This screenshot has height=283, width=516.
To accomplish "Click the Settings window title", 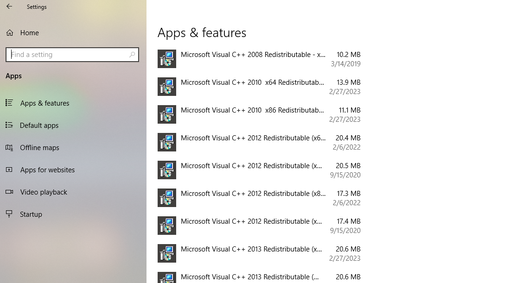I will click(37, 7).
